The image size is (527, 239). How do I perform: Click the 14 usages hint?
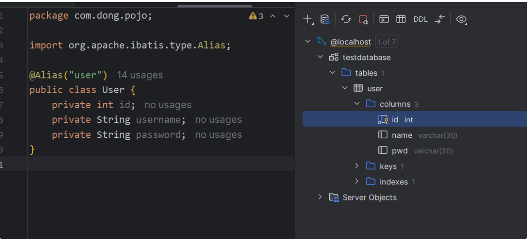click(140, 75)
